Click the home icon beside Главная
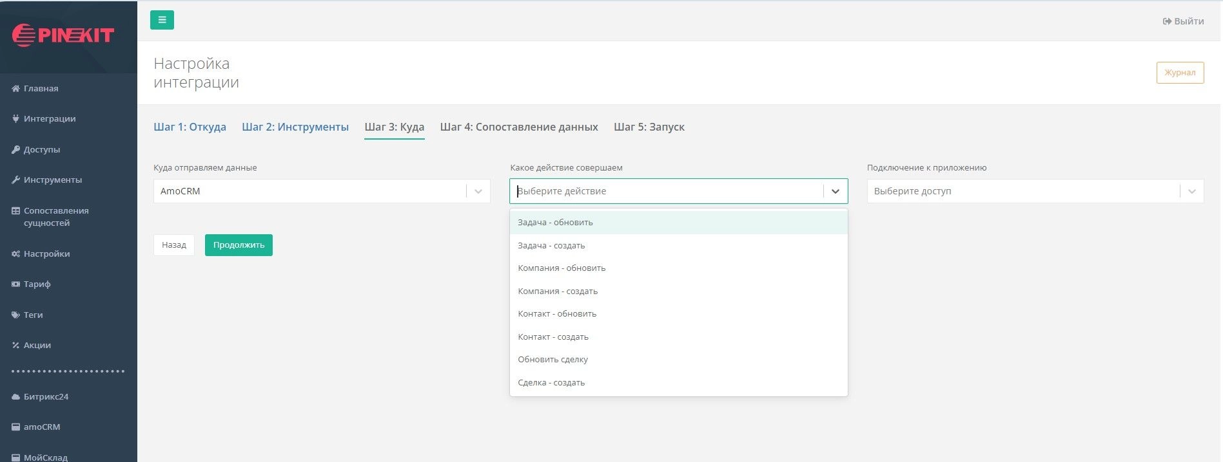The height and width of the screenshot is (462, 1223). [16, 89]
